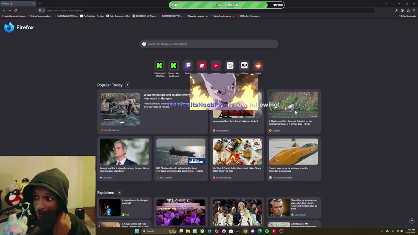Open the Explained section options menu

[318, 193]
